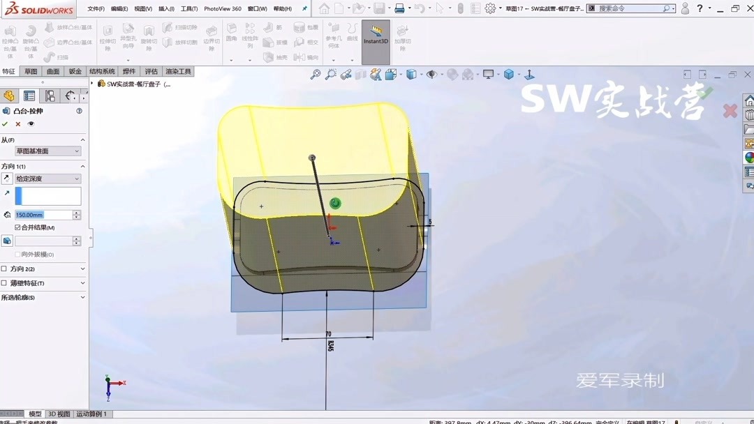Open the Insert menu

point(165,8)
